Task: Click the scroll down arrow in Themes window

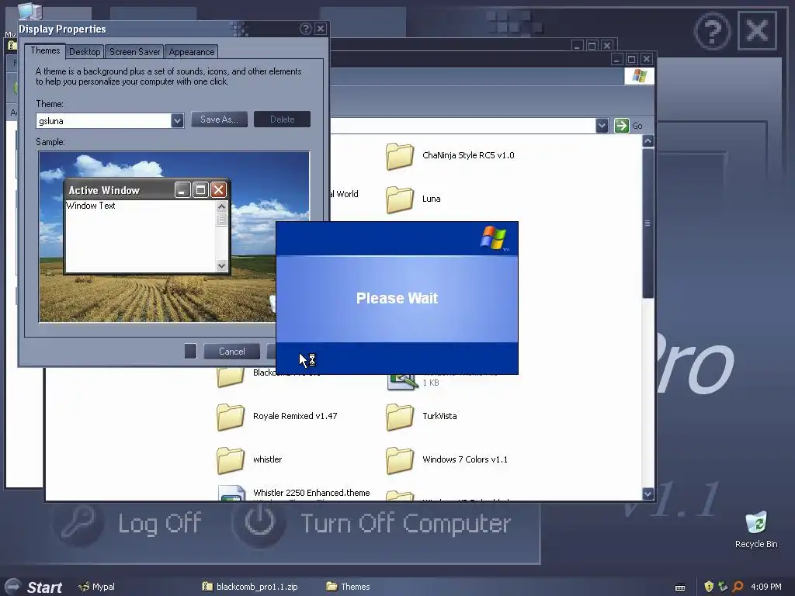Action: (647, 494)
